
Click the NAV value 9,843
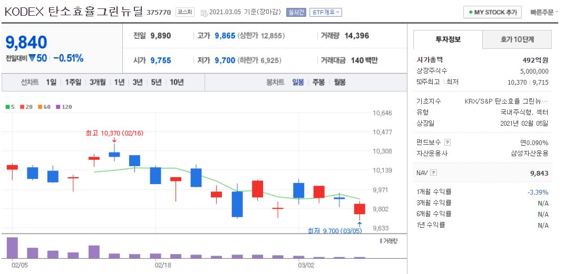pos(539,174)
